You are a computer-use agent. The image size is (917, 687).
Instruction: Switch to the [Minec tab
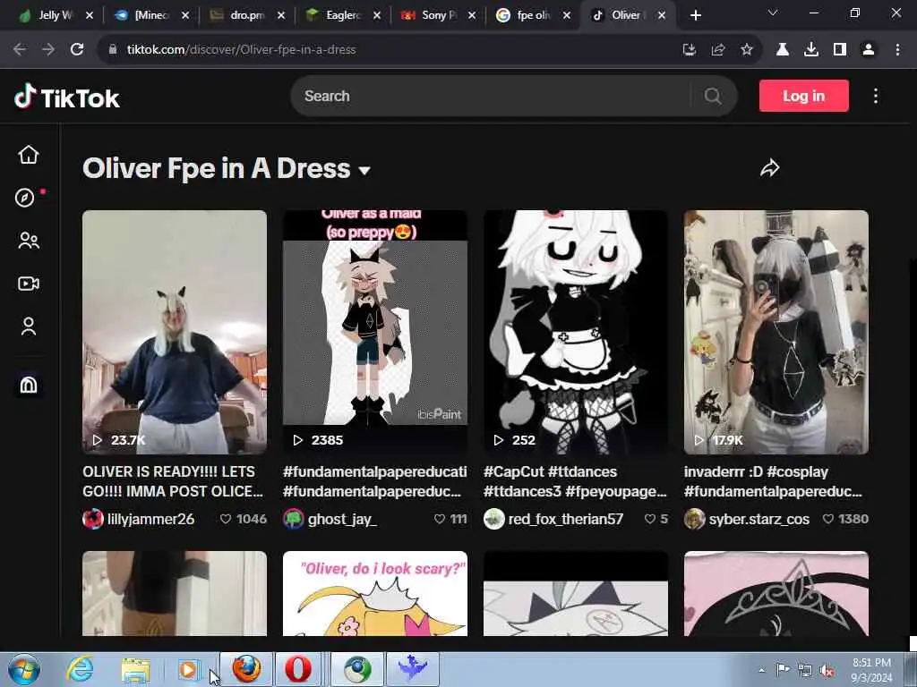coord(152,15)
